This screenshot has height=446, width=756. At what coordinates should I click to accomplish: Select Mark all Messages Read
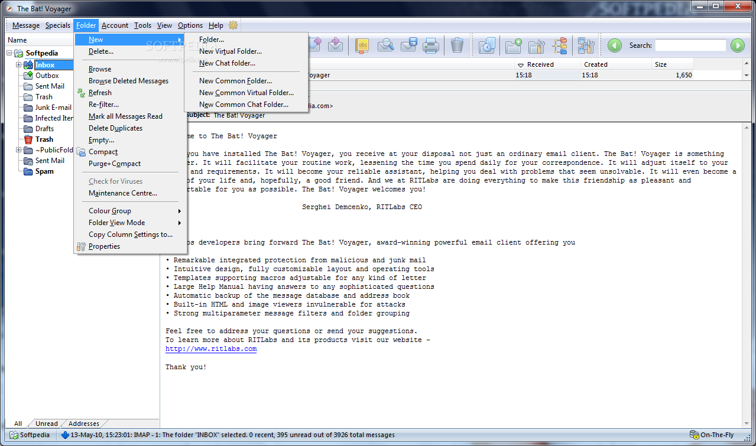(130, 116)
